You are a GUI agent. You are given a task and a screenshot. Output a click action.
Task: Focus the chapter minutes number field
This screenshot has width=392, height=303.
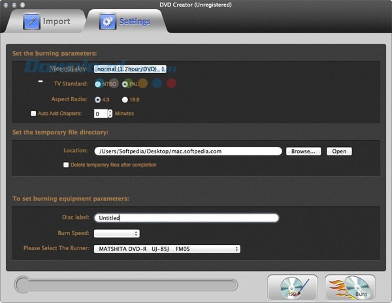pyautogui.click(x=101, y=114)
